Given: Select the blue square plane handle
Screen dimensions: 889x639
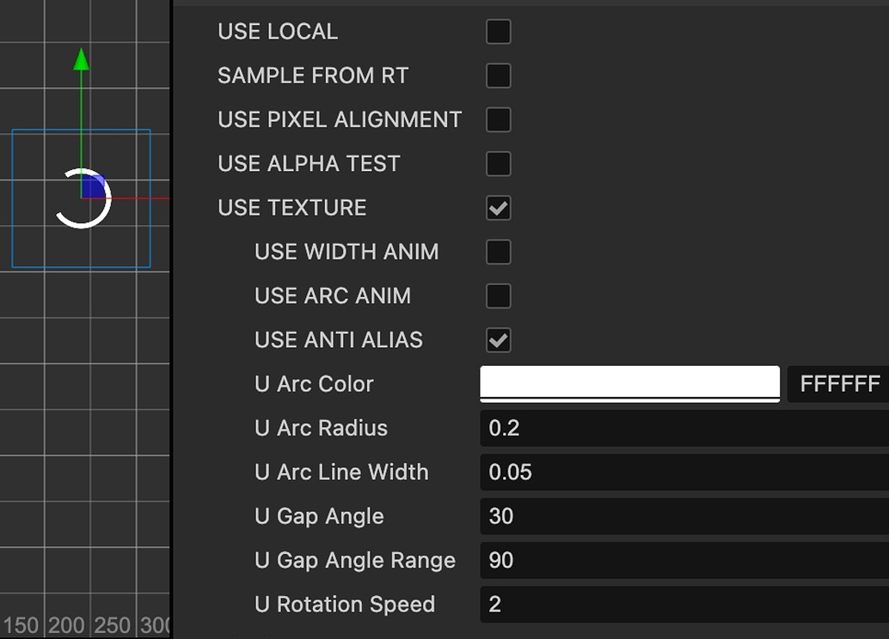Looking at the screenshot, I should tap(93, 186).
